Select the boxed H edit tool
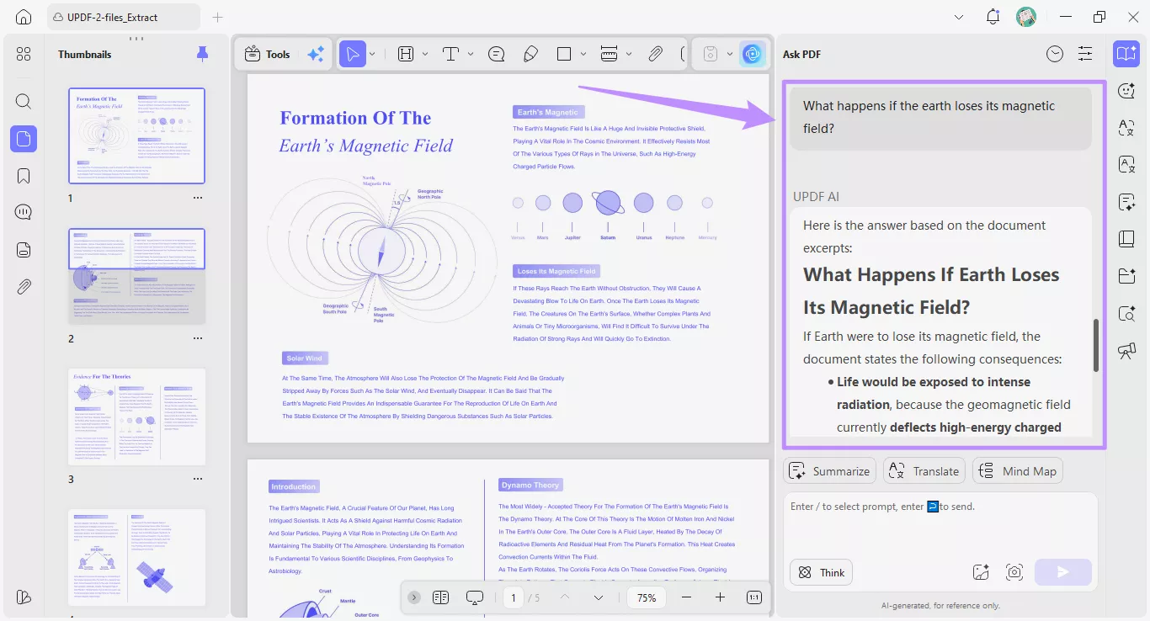 pos(406,54)
